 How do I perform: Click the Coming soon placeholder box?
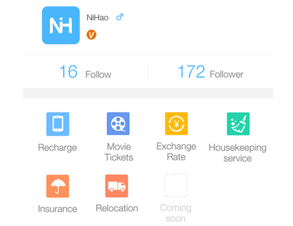pos(176,185)
